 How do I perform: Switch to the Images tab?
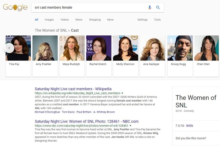click(49, 19)
